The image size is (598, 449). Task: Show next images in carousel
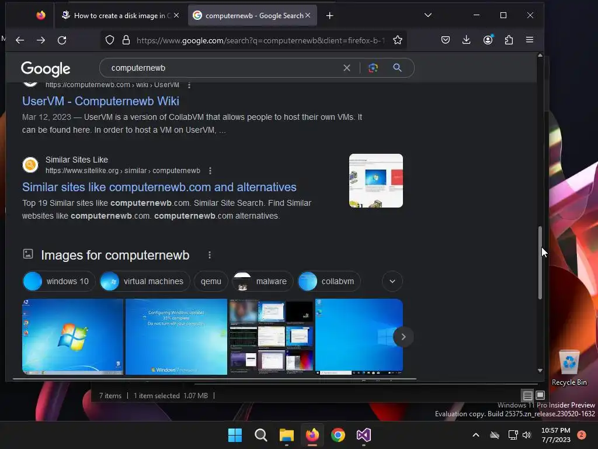403,337
